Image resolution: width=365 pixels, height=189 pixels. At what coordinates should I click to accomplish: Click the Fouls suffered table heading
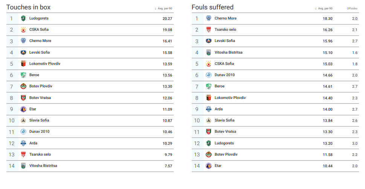click(212, 7)
